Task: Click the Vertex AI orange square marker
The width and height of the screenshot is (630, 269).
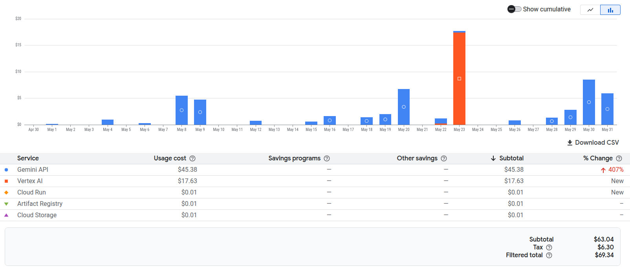Action: [6, 181]
